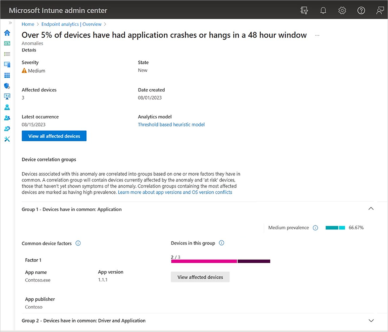
Task: Open All services from the sidebar list icon
Action: coord(7,54)
